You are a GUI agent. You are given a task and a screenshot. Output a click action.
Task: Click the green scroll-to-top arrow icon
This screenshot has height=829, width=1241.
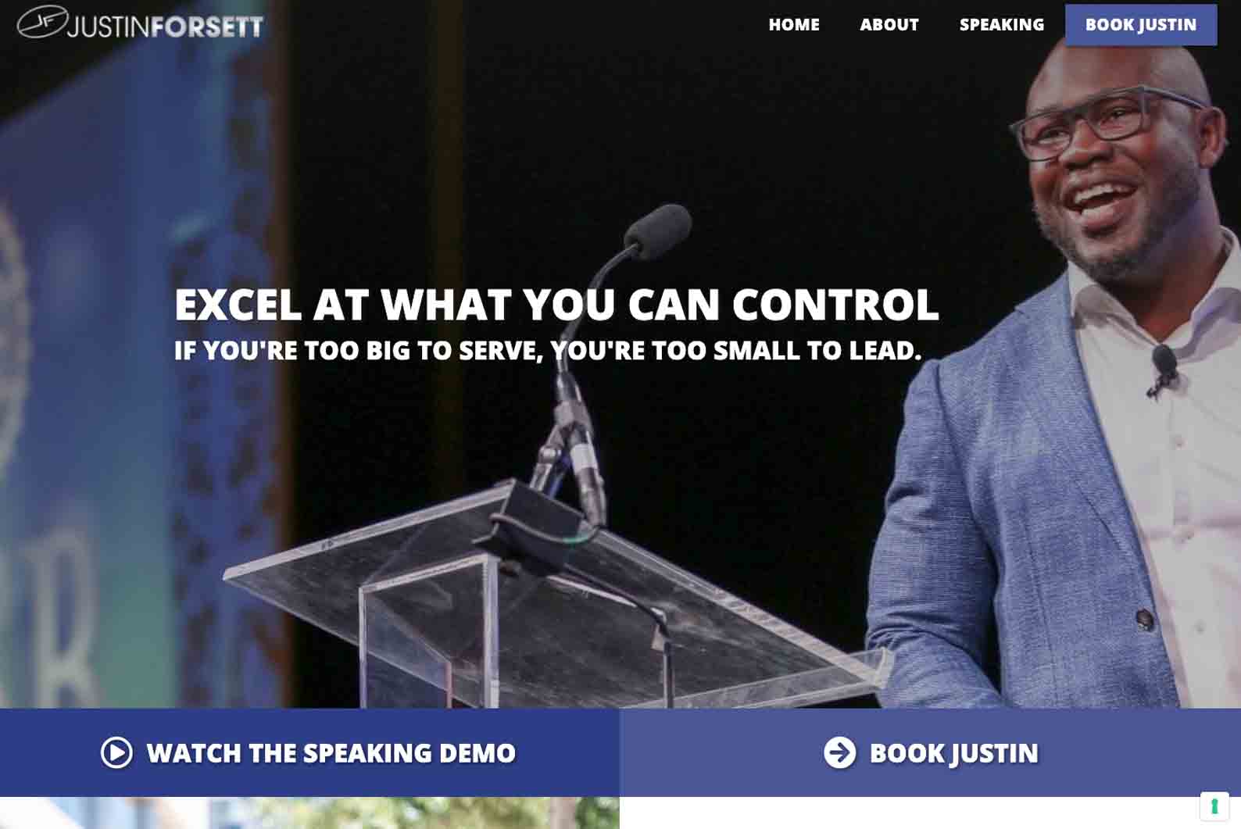(x=1214, y=806)
